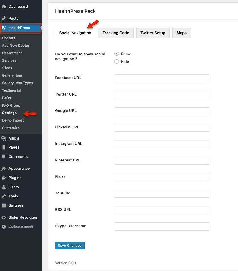Click the Facebook URL input field
This screenshot has height=271, width=238.
pyautogui.click(x=162, y=78)
